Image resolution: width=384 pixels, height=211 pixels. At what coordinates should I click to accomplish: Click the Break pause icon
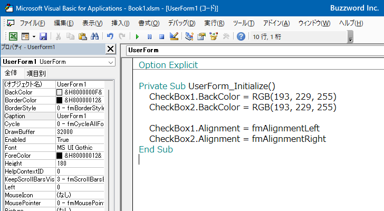[149, 37]
